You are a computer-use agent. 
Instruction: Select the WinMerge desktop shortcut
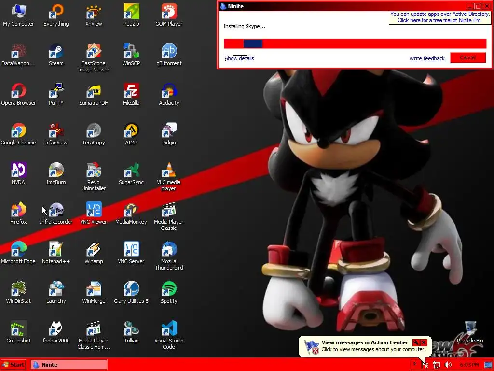94,292
